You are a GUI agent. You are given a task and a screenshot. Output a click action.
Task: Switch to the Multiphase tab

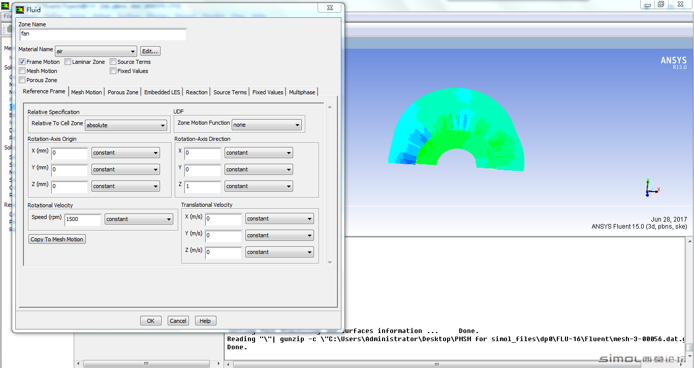302,92
